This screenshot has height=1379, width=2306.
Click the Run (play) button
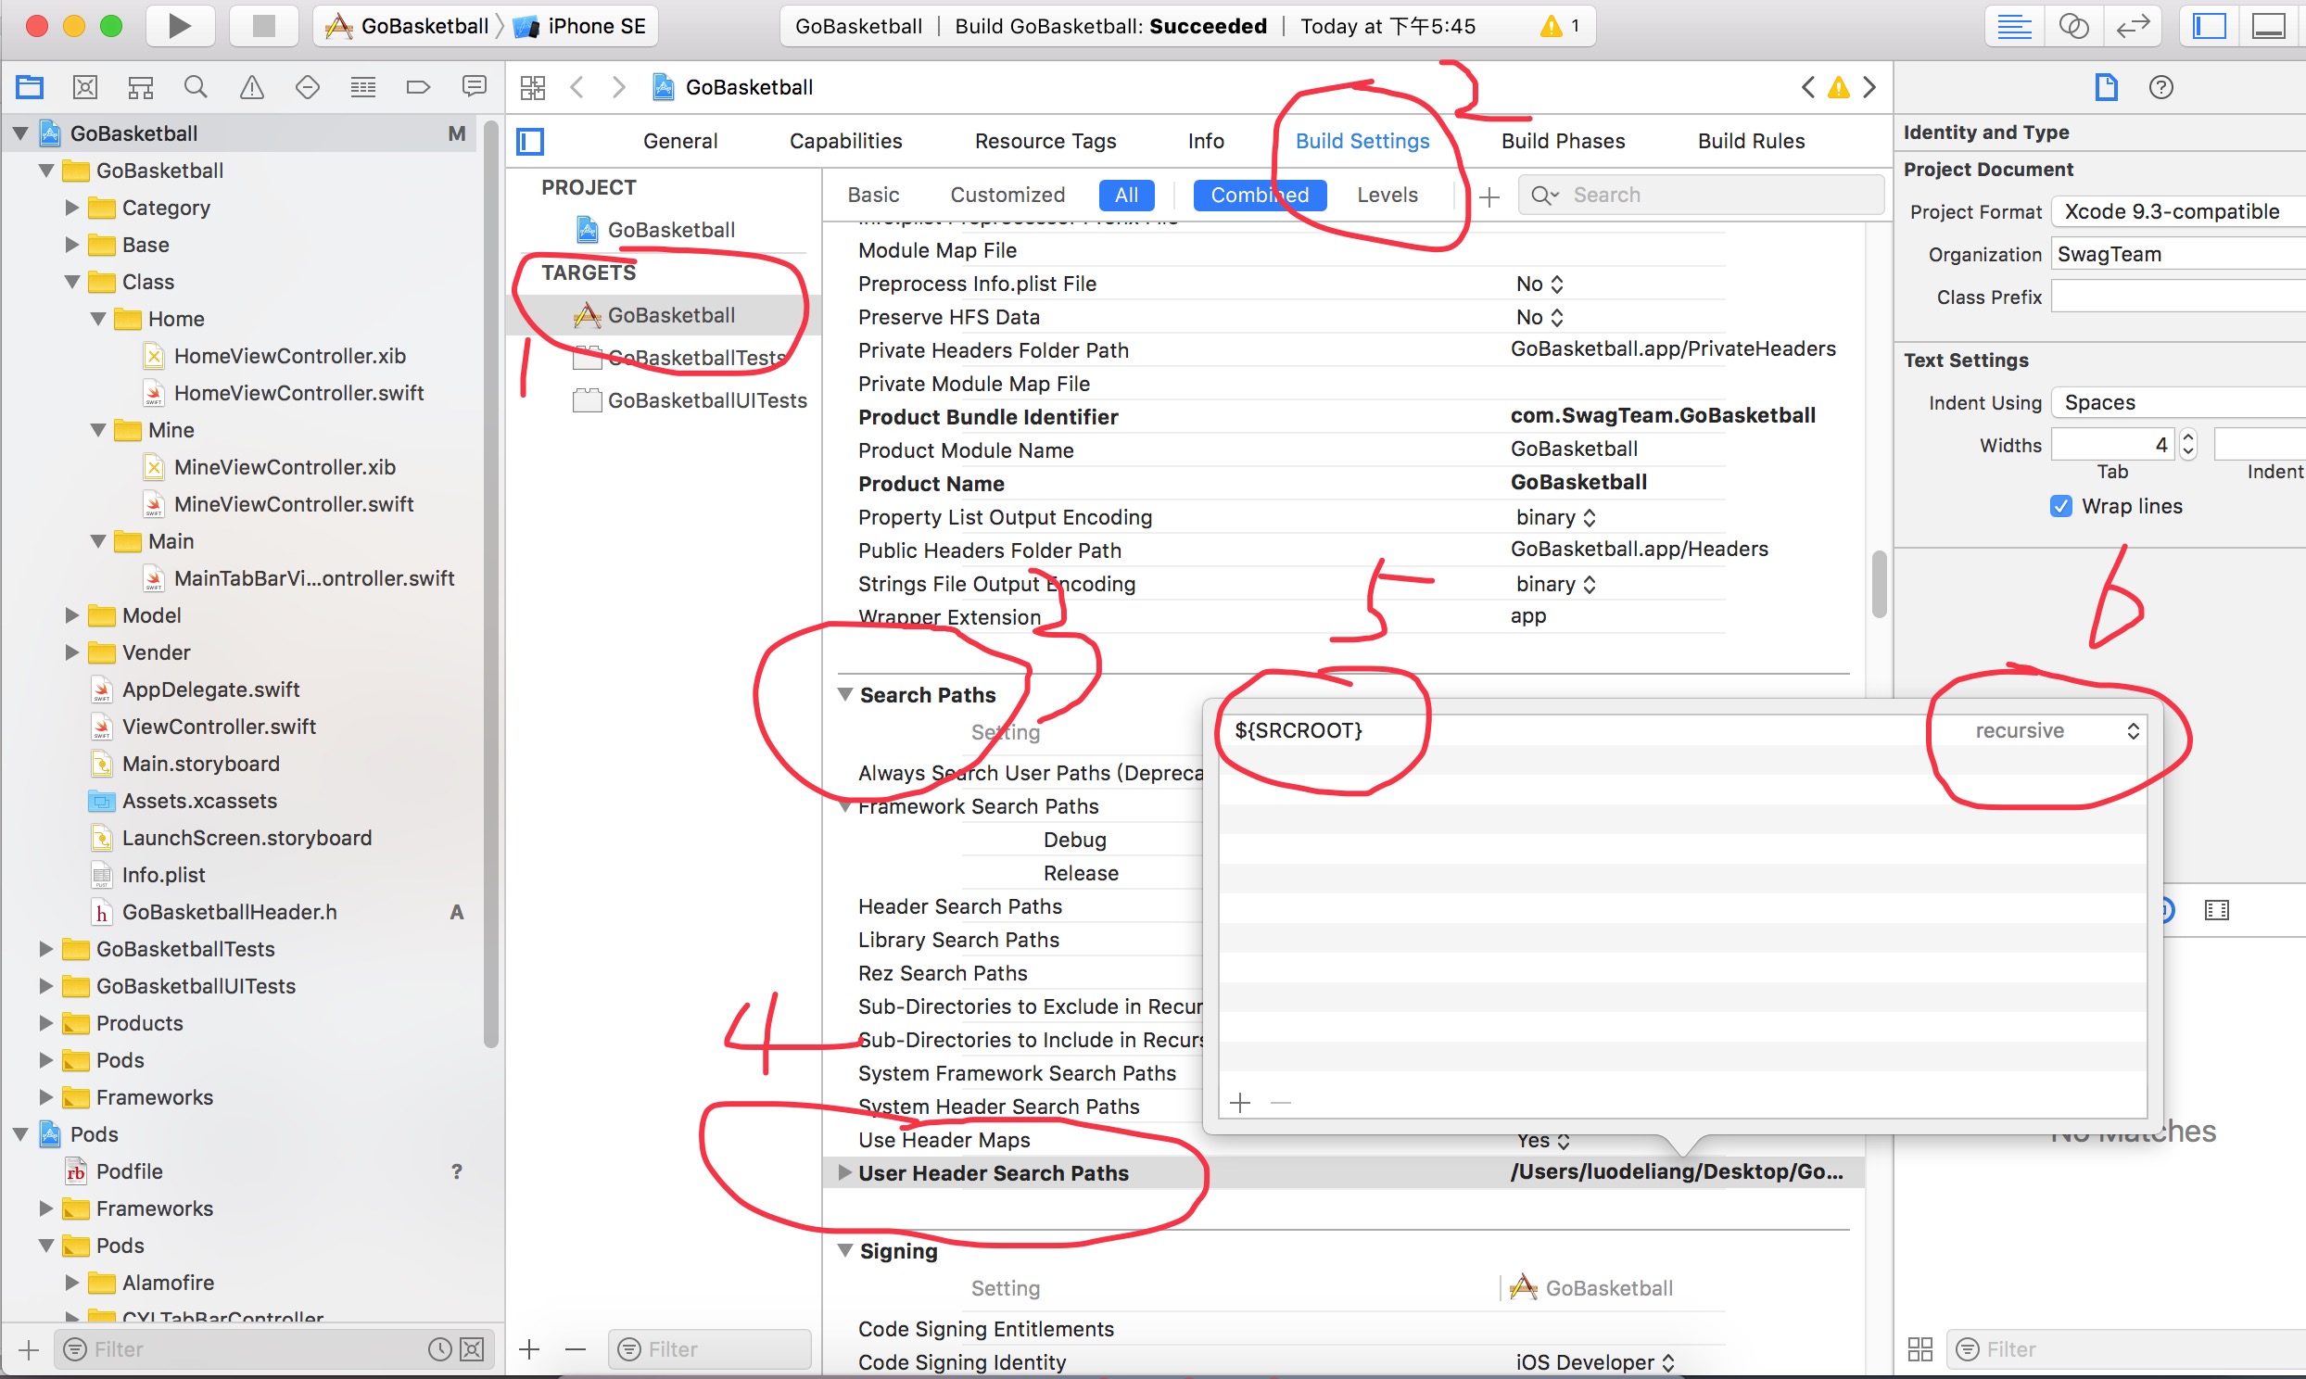(x=179, y=26)
